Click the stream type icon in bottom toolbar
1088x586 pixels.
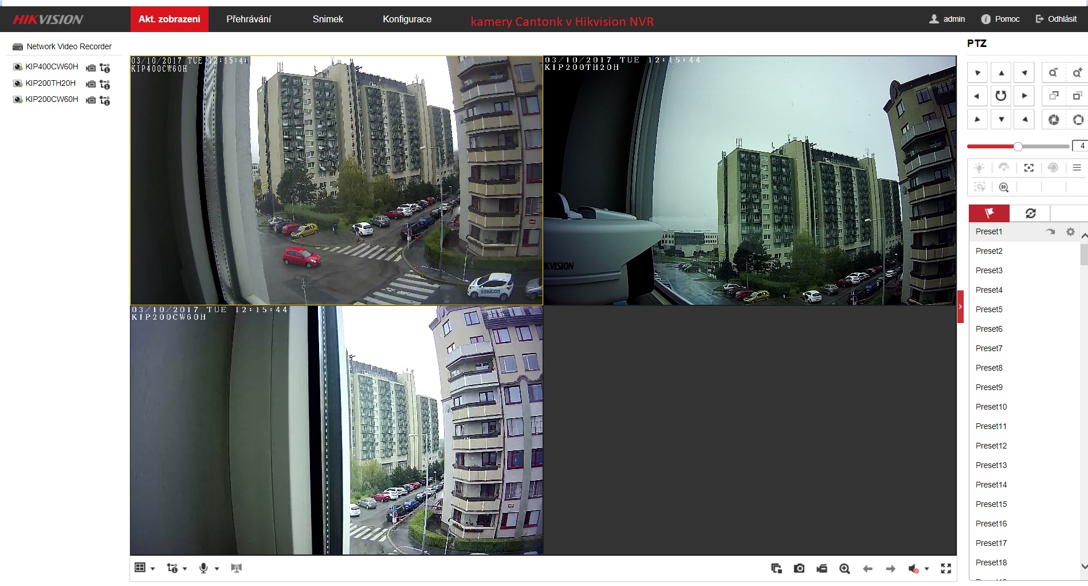172,568
